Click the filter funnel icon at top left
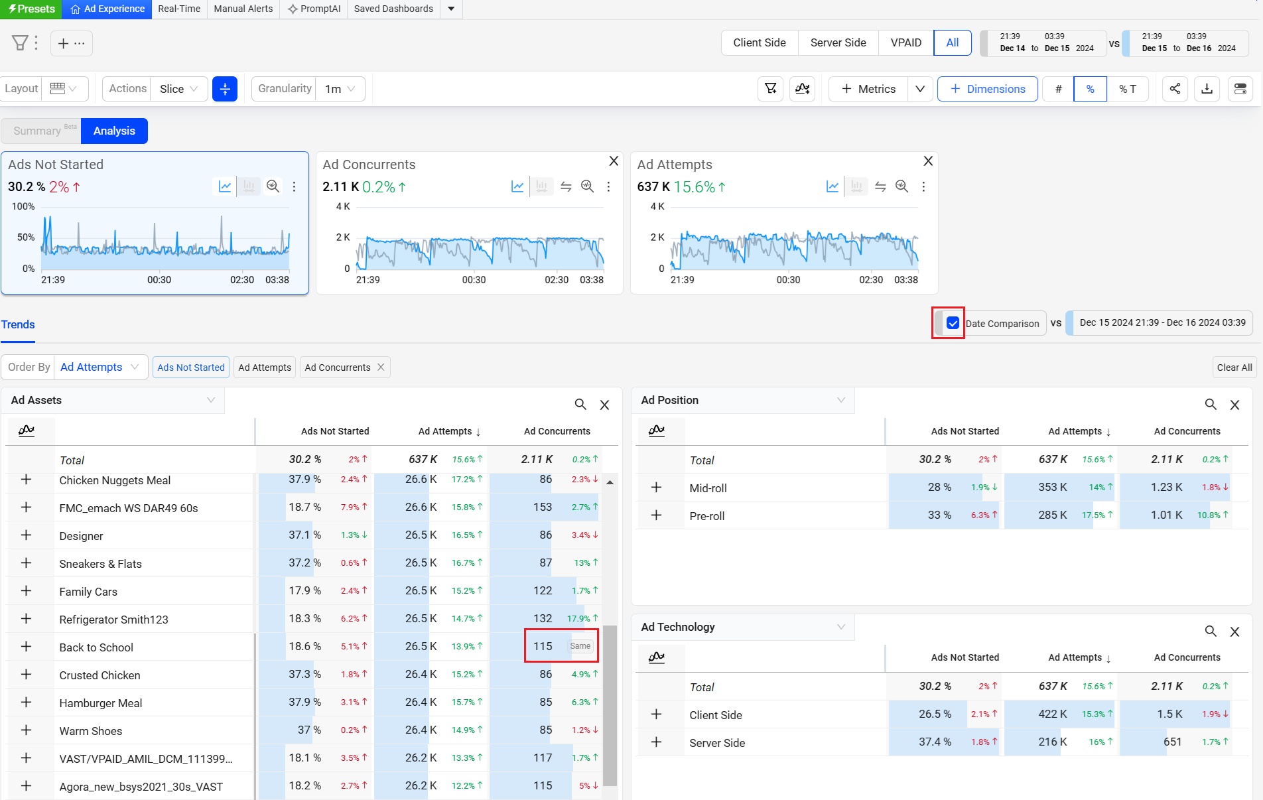The image size is (1263, 800). point(20,43)
